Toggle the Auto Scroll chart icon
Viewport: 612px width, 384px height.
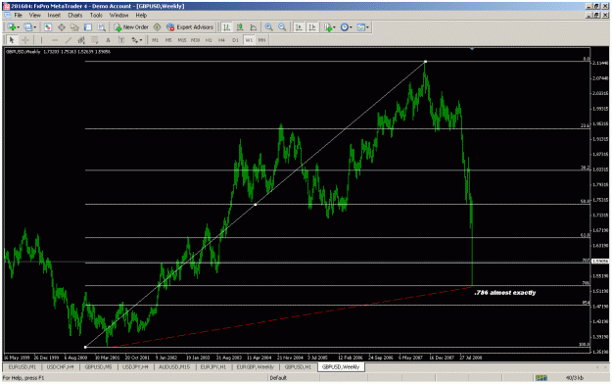pos(299,27)
